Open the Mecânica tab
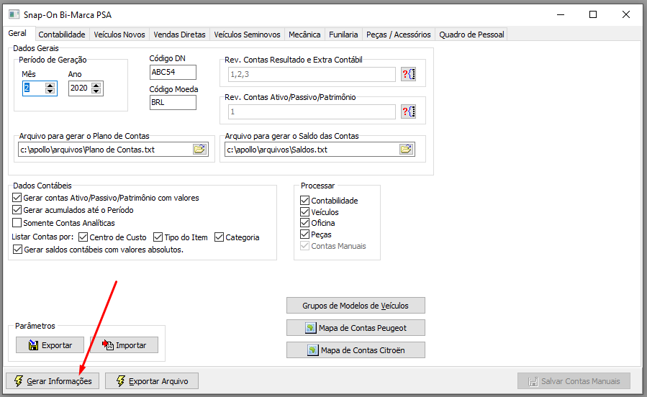This screenshot has width=647, height=397. (x=304, y=35)
